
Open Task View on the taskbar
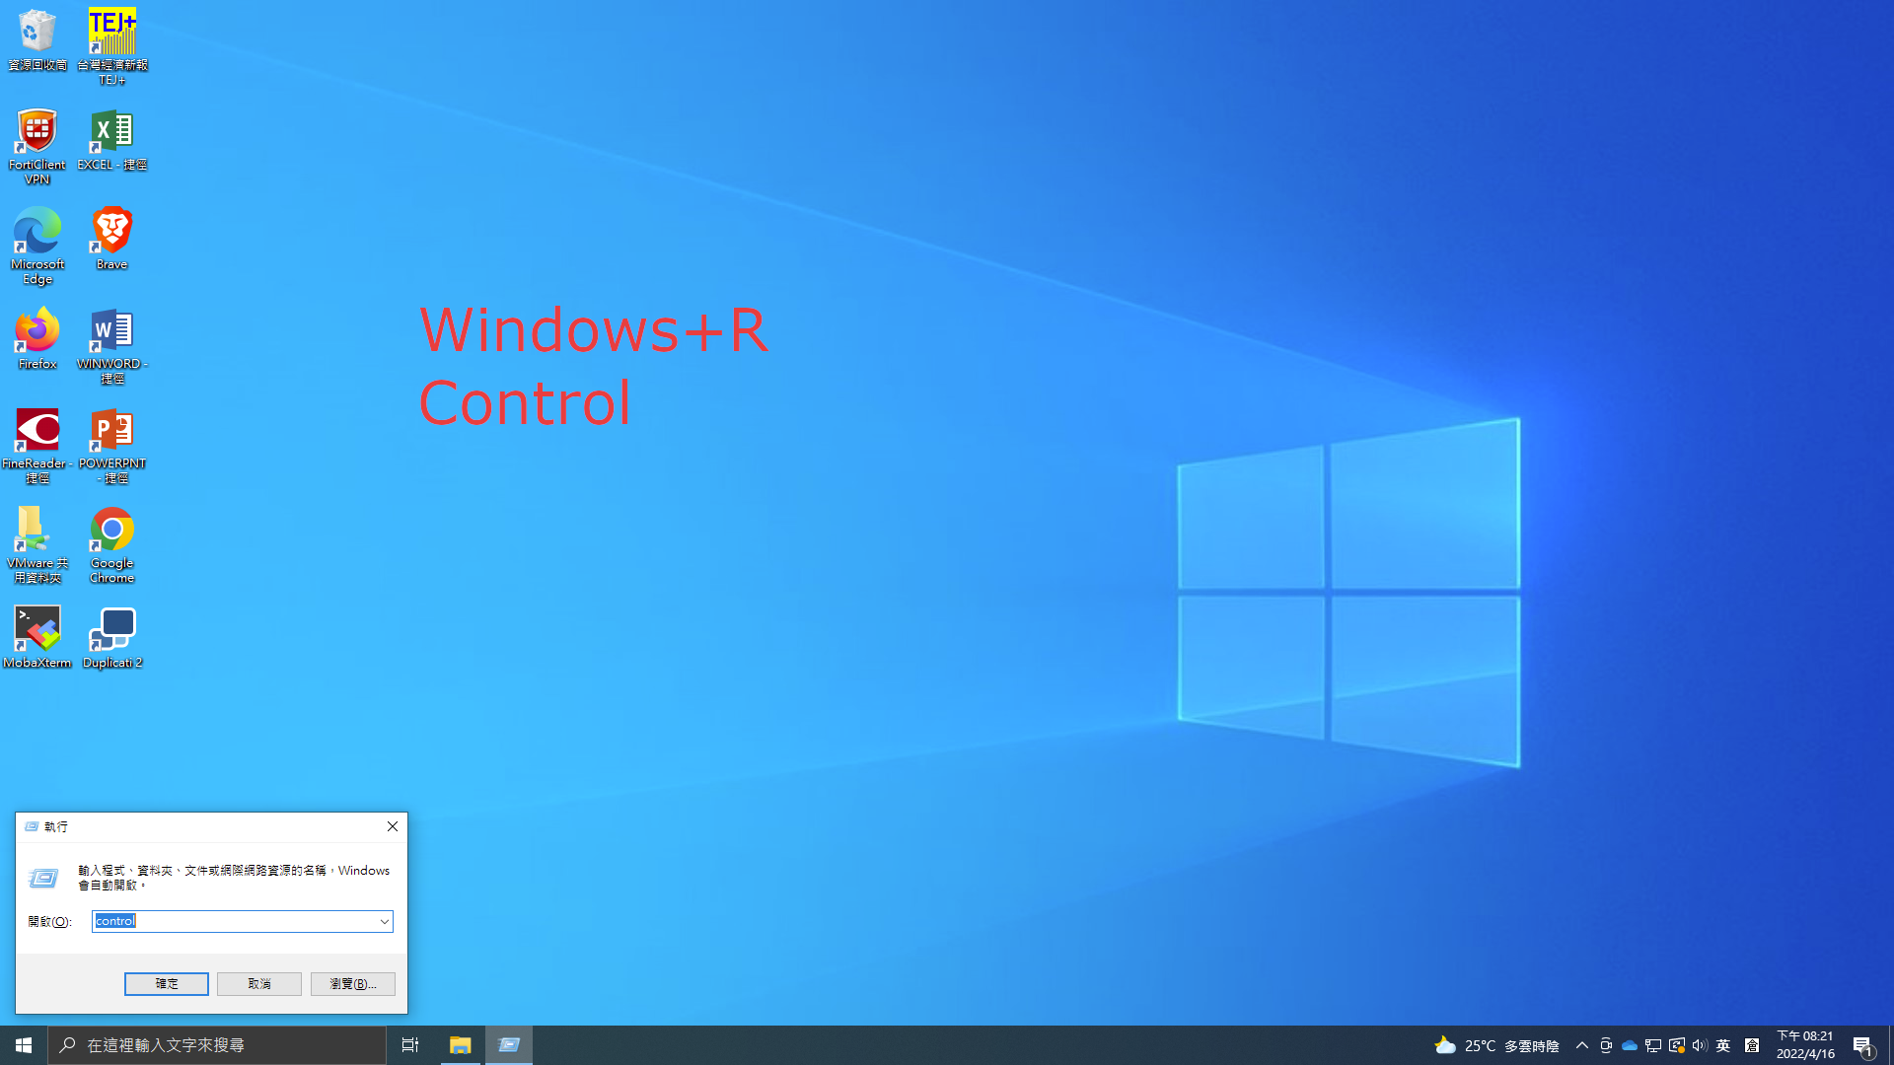click(410, 1045)
